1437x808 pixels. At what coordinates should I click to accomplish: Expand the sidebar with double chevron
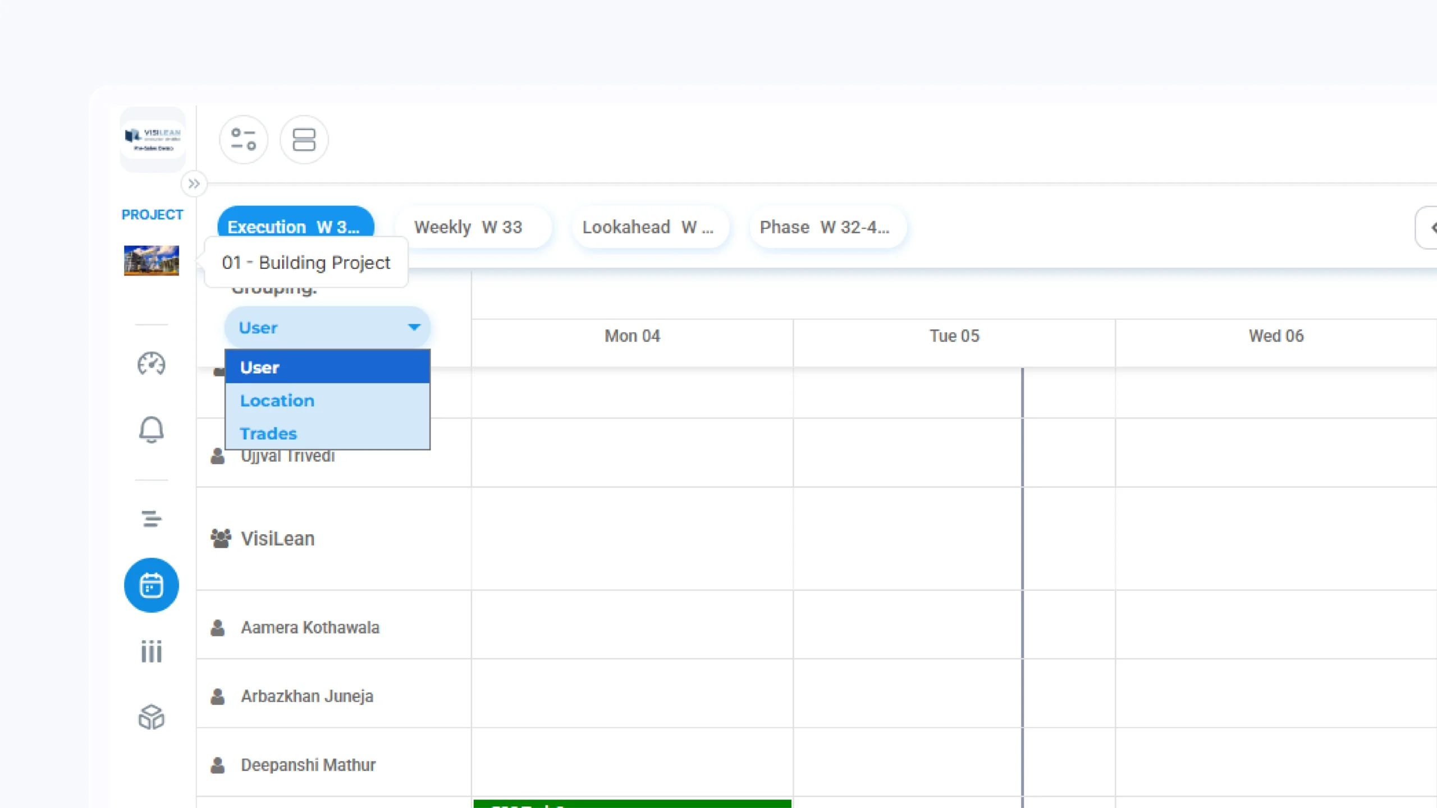pyautogui.click(x=194, y=184)
